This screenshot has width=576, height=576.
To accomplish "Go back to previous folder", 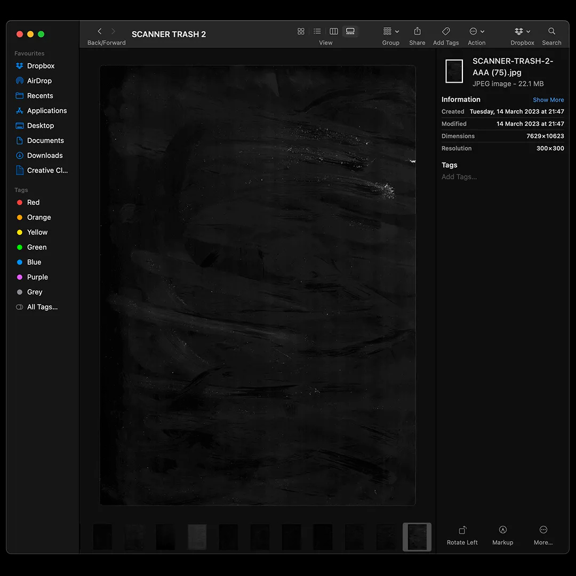I will click(100, 31).
